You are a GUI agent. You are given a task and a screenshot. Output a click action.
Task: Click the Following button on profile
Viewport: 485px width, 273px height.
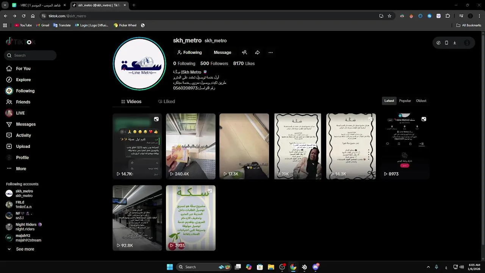click(x=189, y=52)
